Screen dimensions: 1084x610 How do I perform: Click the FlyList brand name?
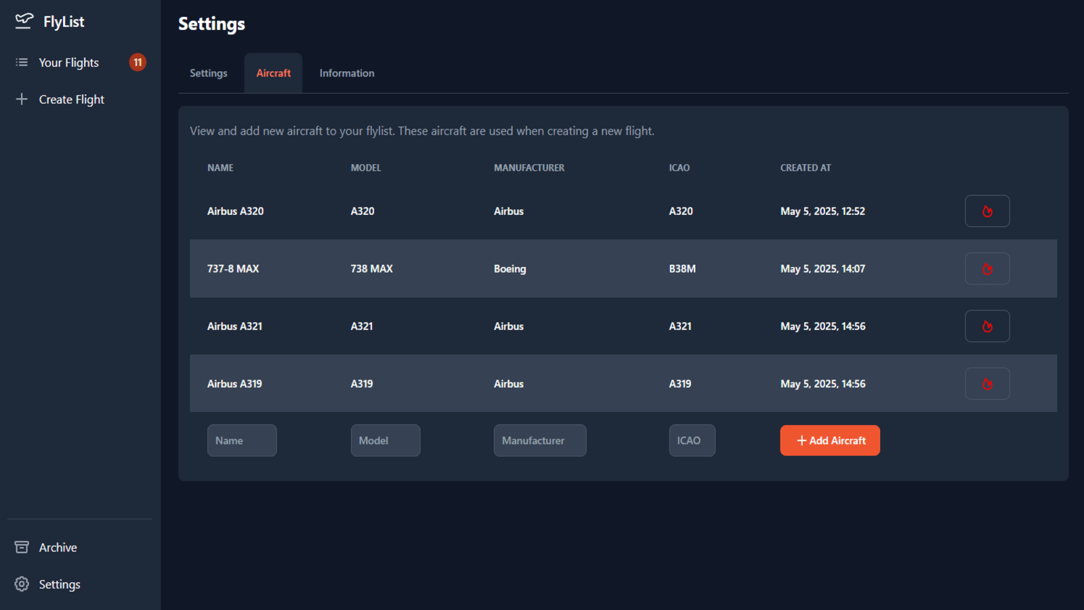click(64, 22)
